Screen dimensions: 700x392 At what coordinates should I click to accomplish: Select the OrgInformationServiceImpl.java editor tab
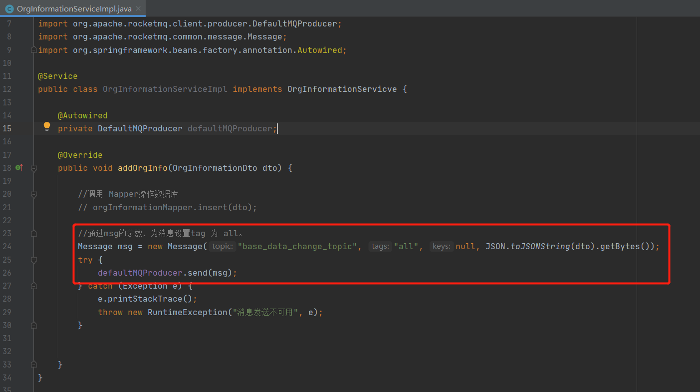[x=74, y=8]
